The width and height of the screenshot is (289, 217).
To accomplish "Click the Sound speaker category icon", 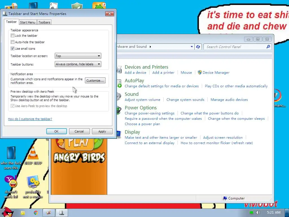I will coord(119,97).
